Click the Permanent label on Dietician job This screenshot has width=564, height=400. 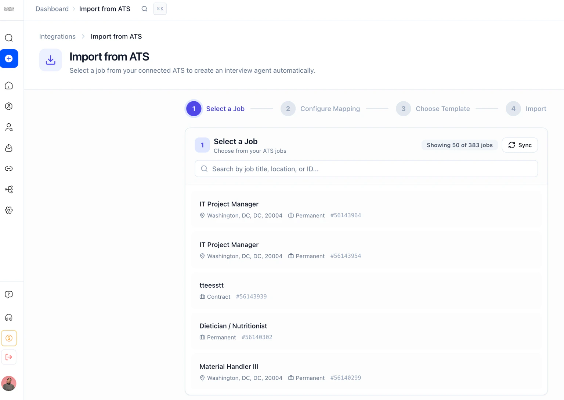pos(218,337)
